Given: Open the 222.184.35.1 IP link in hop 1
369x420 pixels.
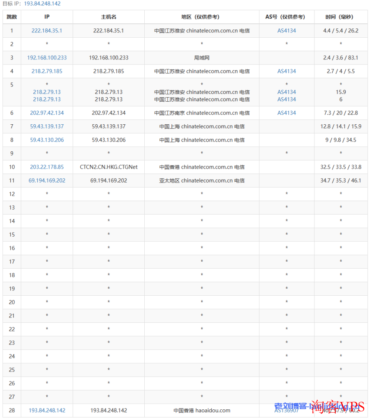Looking at the screenshot, I should pyautogui.click(x=47, y=30).
